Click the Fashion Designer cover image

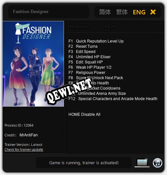33,64
